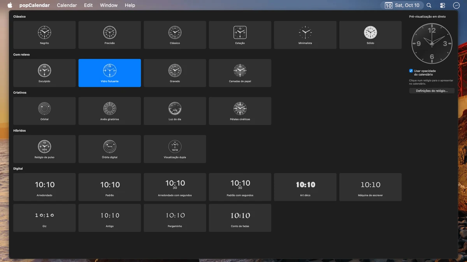Open Definições do relógio settings
Screen dimensions: 467x262
(432, 91)
